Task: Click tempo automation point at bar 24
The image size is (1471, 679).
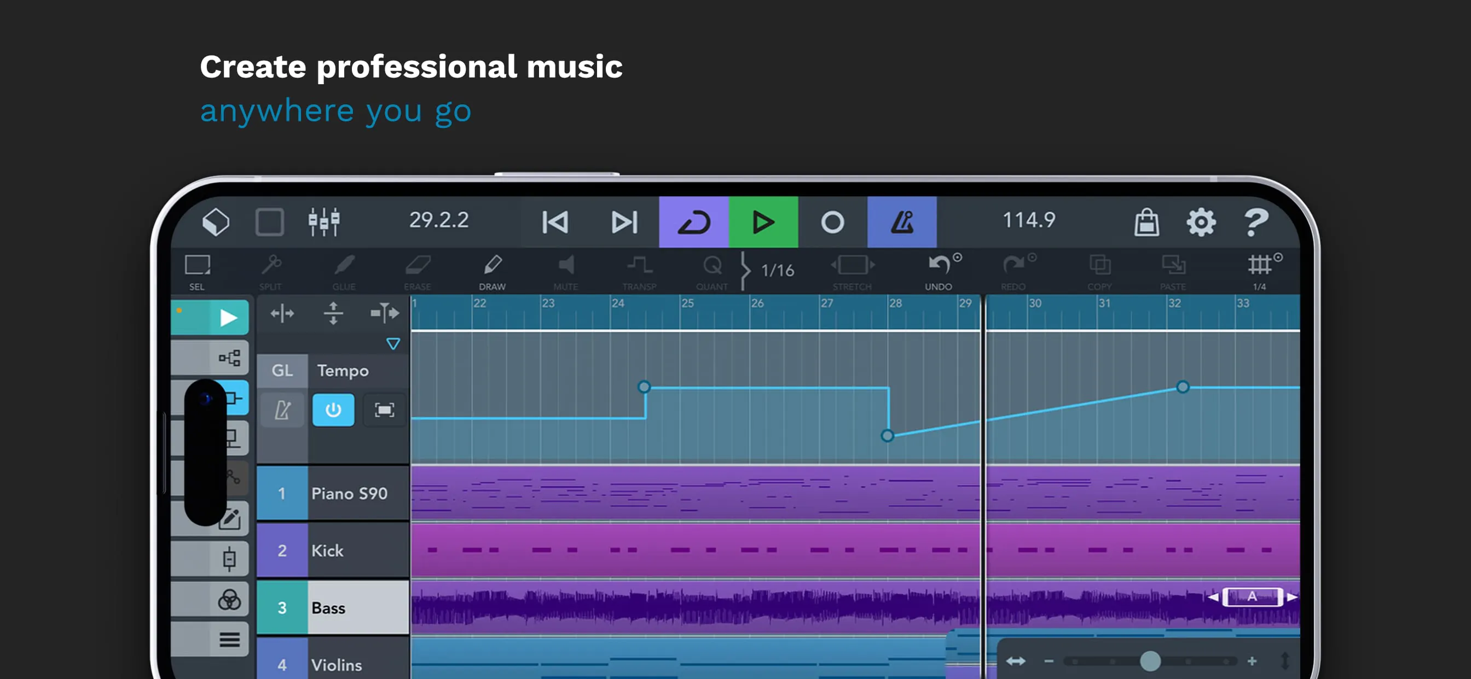Action: click(644, 387)
